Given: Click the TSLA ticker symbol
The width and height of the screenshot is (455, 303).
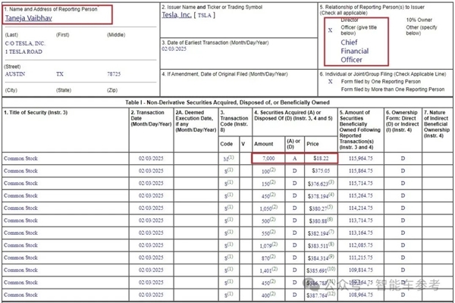Looking at the screenshot, I should click(x=205, y=15).
